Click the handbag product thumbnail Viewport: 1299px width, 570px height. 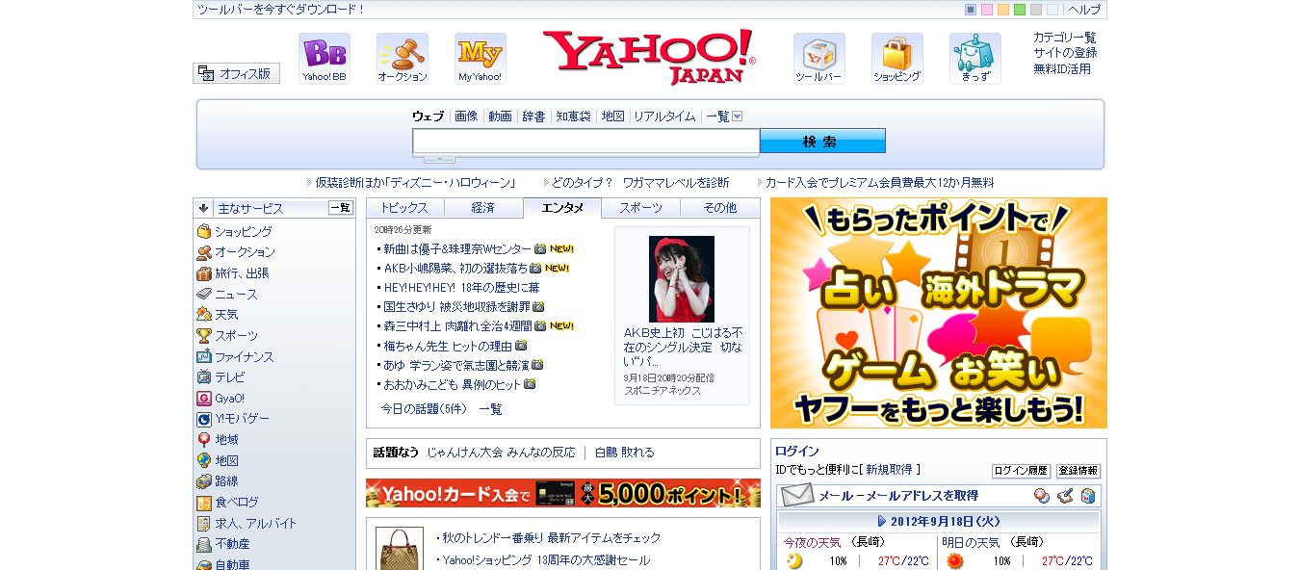click(x=398, y=549)
